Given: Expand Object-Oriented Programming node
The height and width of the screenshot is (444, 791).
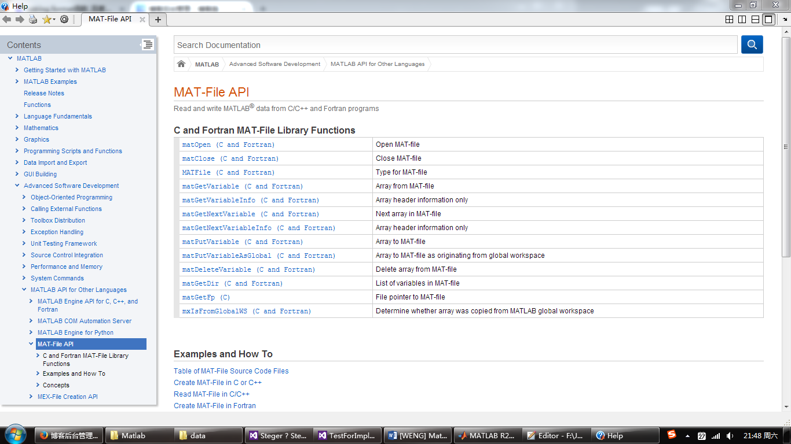Looking at the screenshot, I should tap(24, 197).
